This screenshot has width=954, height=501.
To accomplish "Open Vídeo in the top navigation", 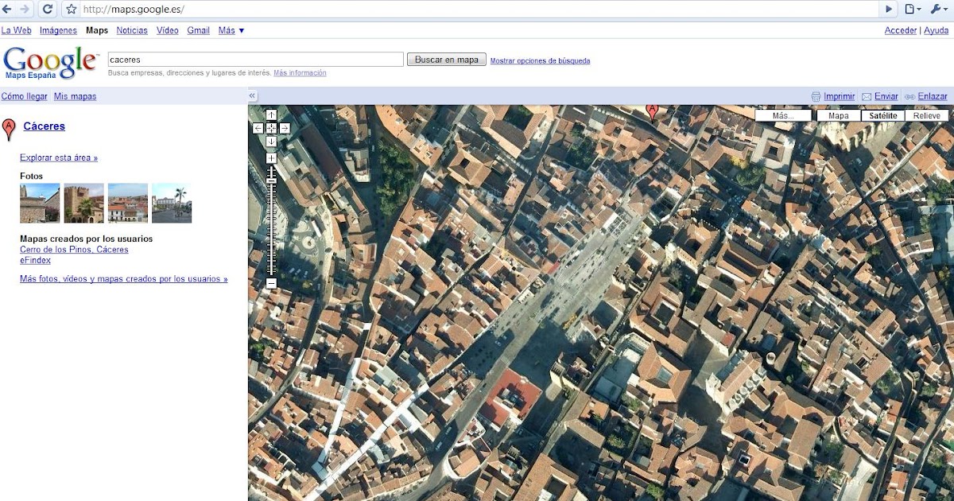I will click(168, 30).
